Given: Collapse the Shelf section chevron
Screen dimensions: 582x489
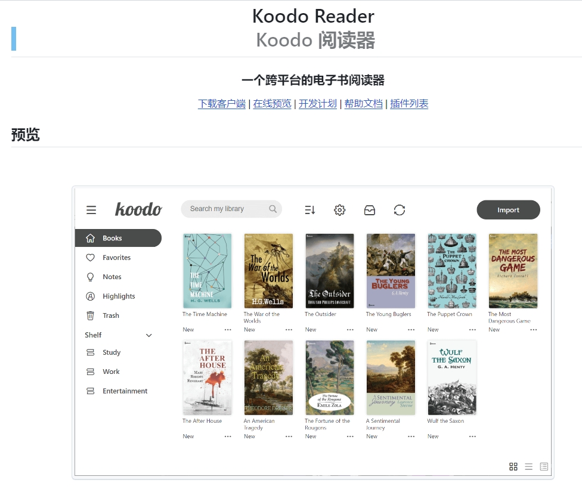Looking at the screenshot, I should [149, 335].
